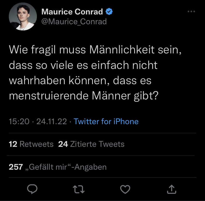205x201 pixels.
Task: Open the Zitierte Tweets list
Action: 97,144
